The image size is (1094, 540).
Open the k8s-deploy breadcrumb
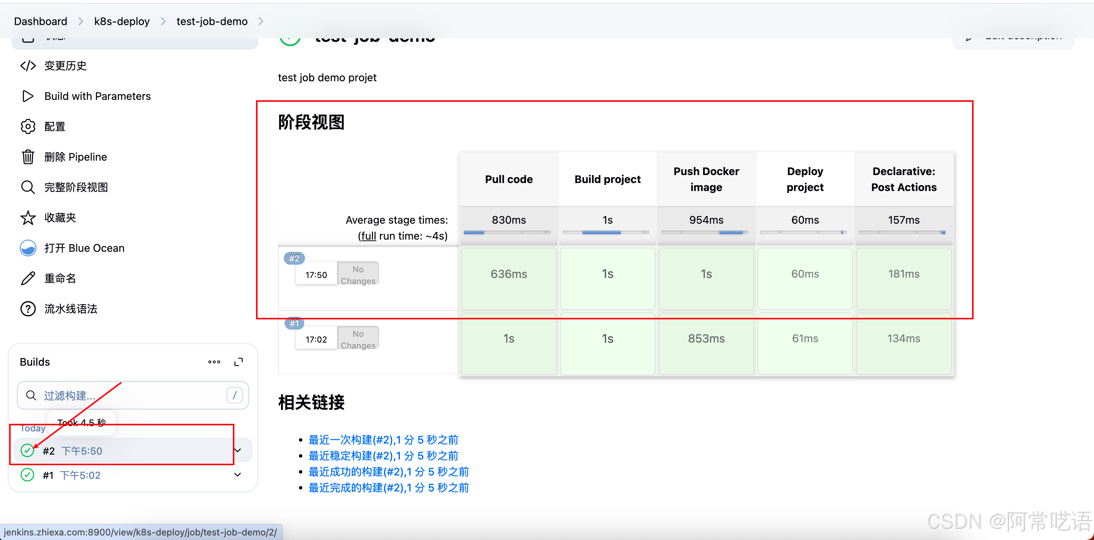click(122, 21)
